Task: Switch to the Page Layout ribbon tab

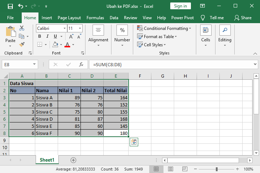Action: pyautogui.click(x=69, y=18)
